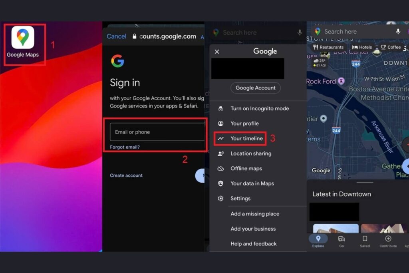Screen dimensions: 409x273
Task: Click the Forgot email? link
Action: pyautogui.click(x=125, y=147)
